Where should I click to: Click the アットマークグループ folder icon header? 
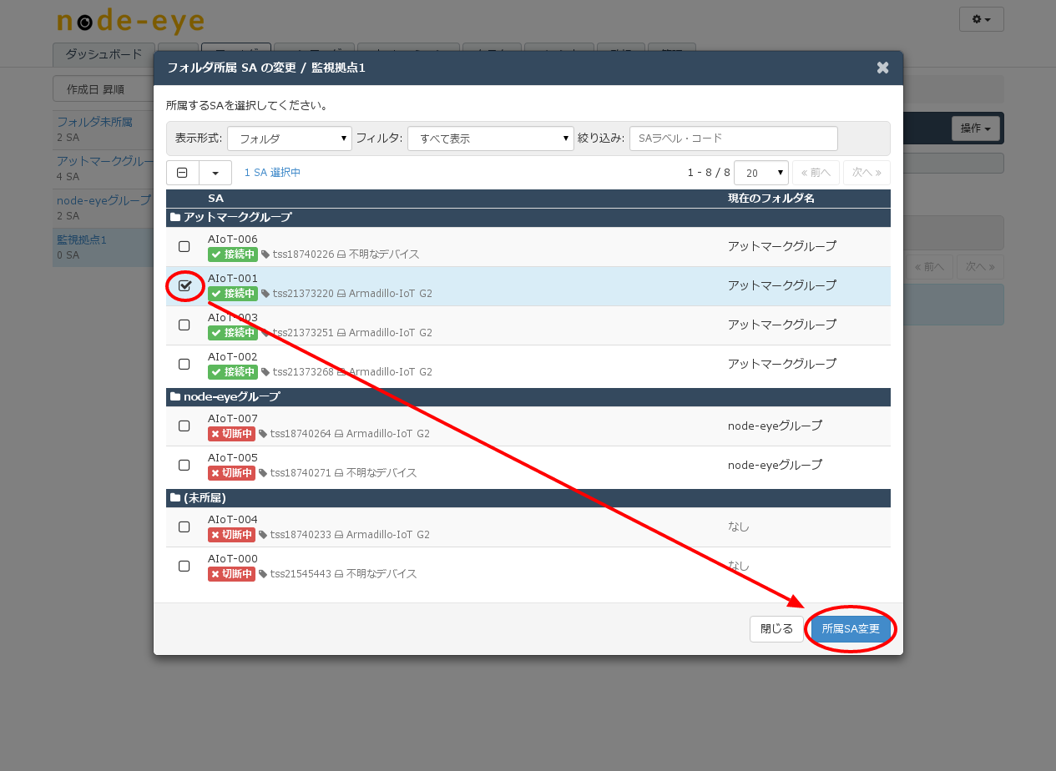click(175, 217)
